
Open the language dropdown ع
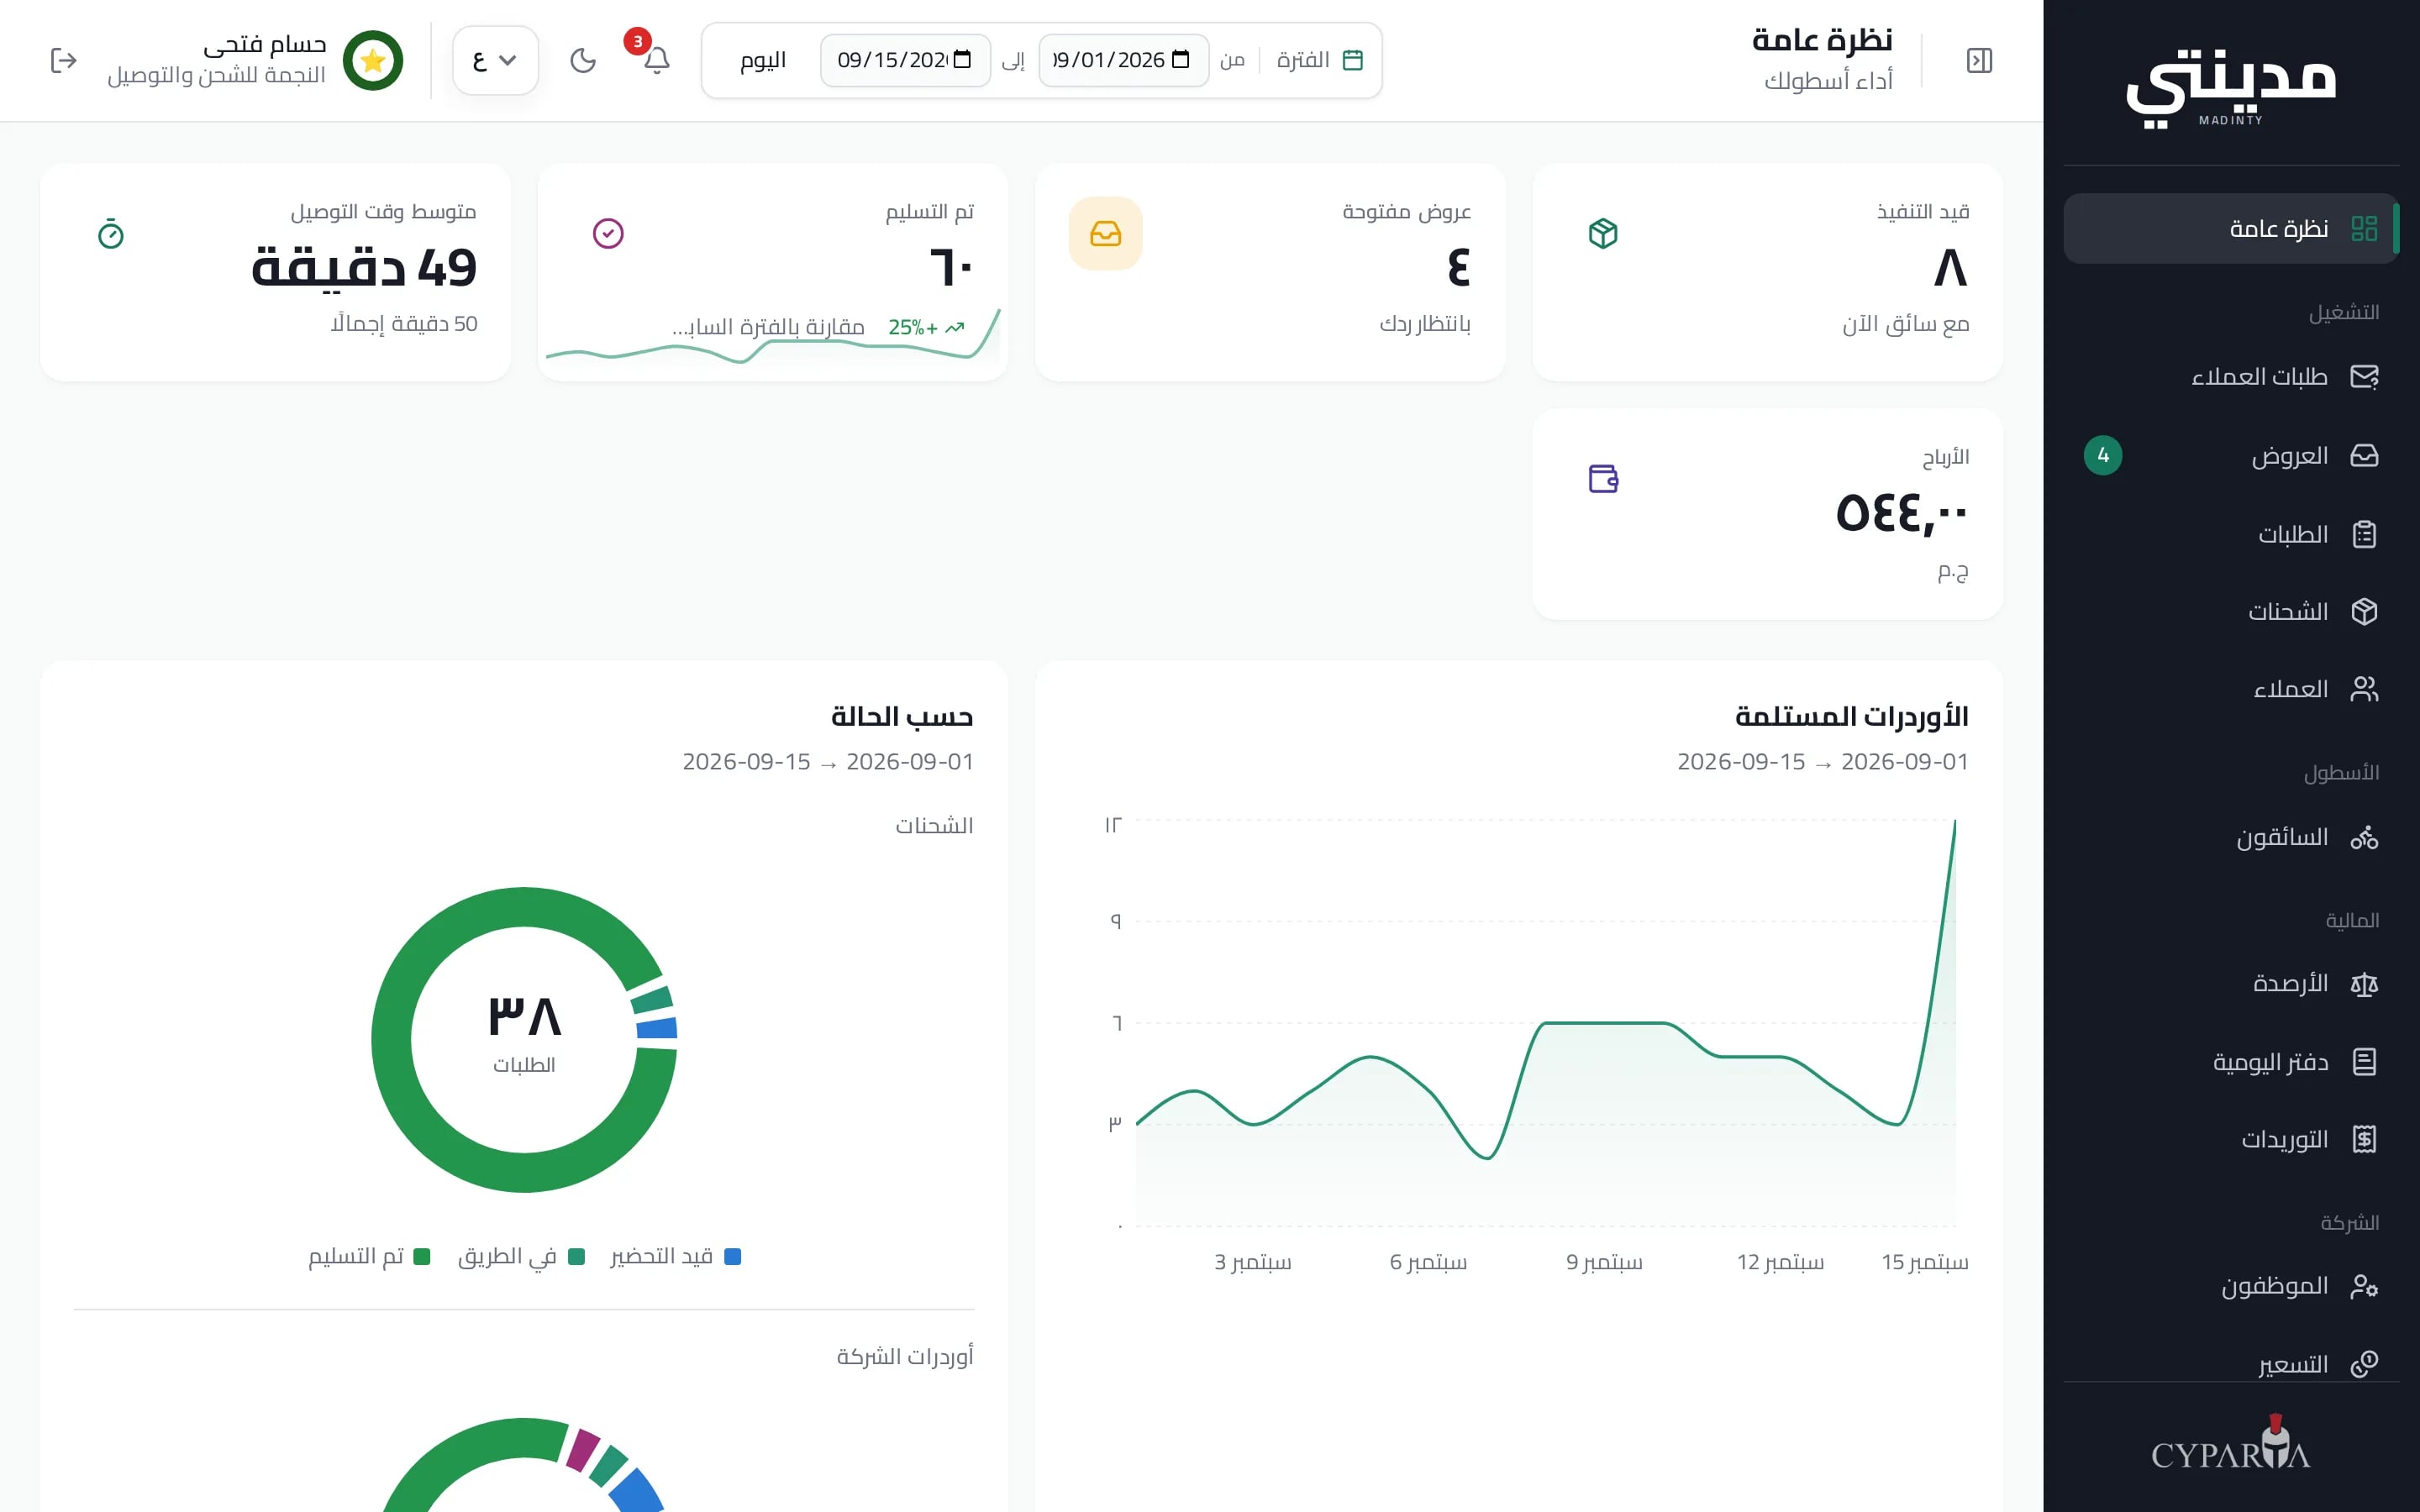(x=495, y=61)
